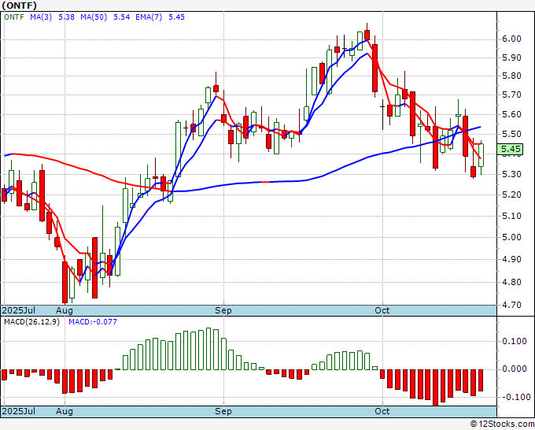Click the current price tag 5.45

pos(511,150)
